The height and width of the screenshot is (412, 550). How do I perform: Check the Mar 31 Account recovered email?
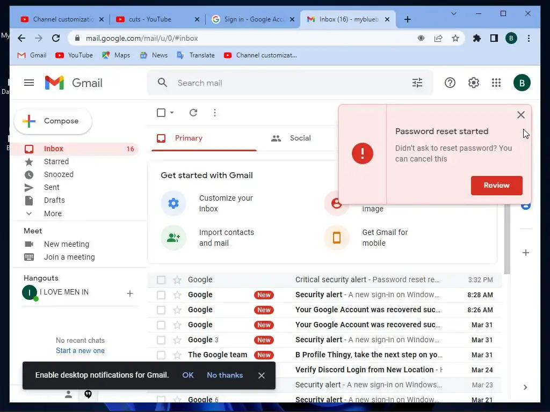[161, 325]
